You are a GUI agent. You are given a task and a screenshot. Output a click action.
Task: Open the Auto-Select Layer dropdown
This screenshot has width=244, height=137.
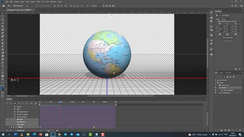click(x=28, y=6)
